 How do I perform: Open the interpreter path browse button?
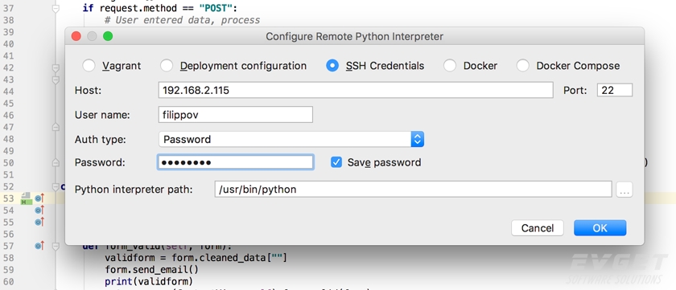[624, 190]
